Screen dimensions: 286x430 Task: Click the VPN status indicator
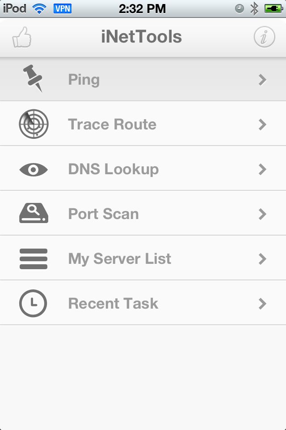pos(63,9)
